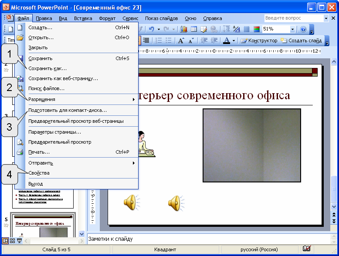Viewport: 339px width, 256px height.
Task: Click the Введите вопрос input field
Action: point(294,18)
